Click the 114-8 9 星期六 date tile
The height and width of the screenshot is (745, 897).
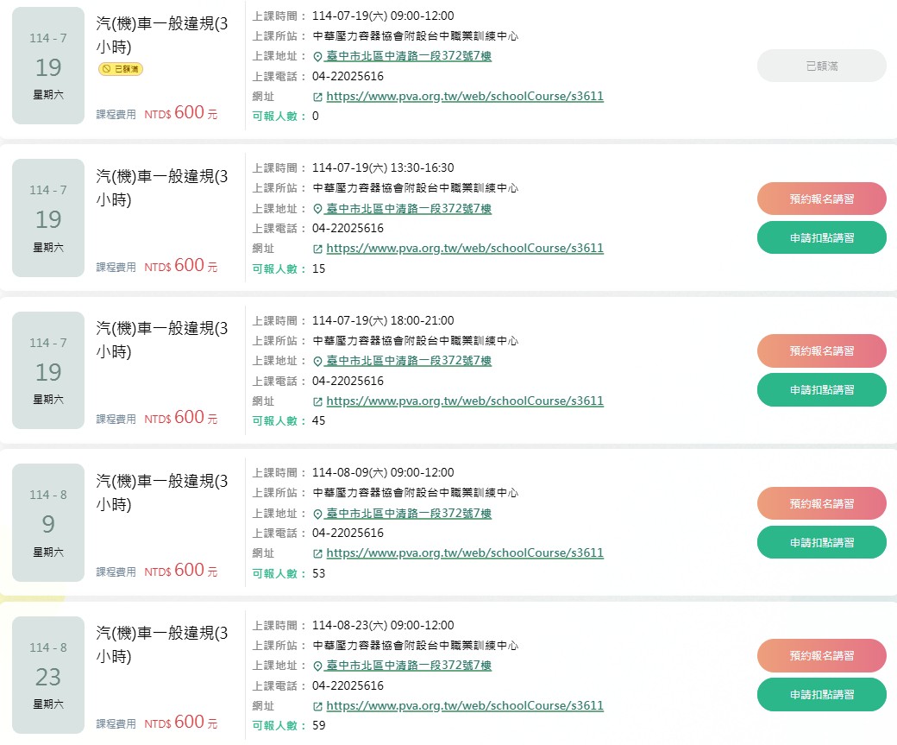click(x=48, y=522)
